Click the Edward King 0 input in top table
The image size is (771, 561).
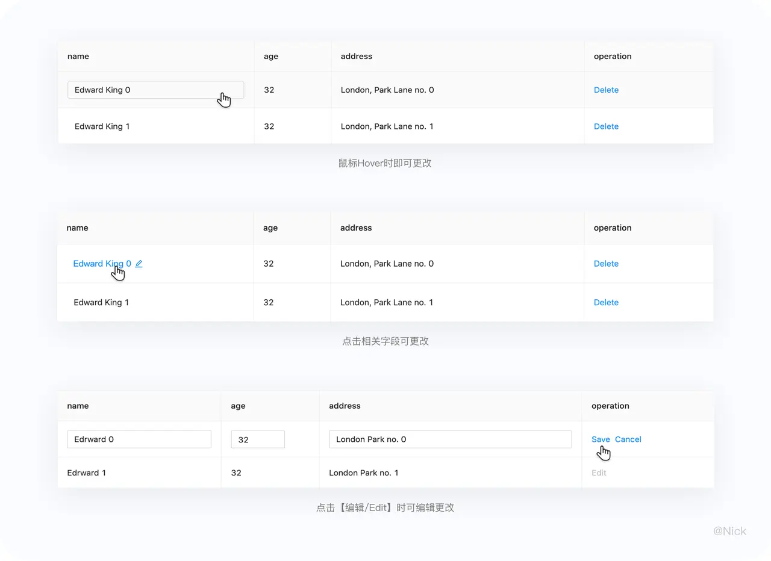[x=155, y=90]
